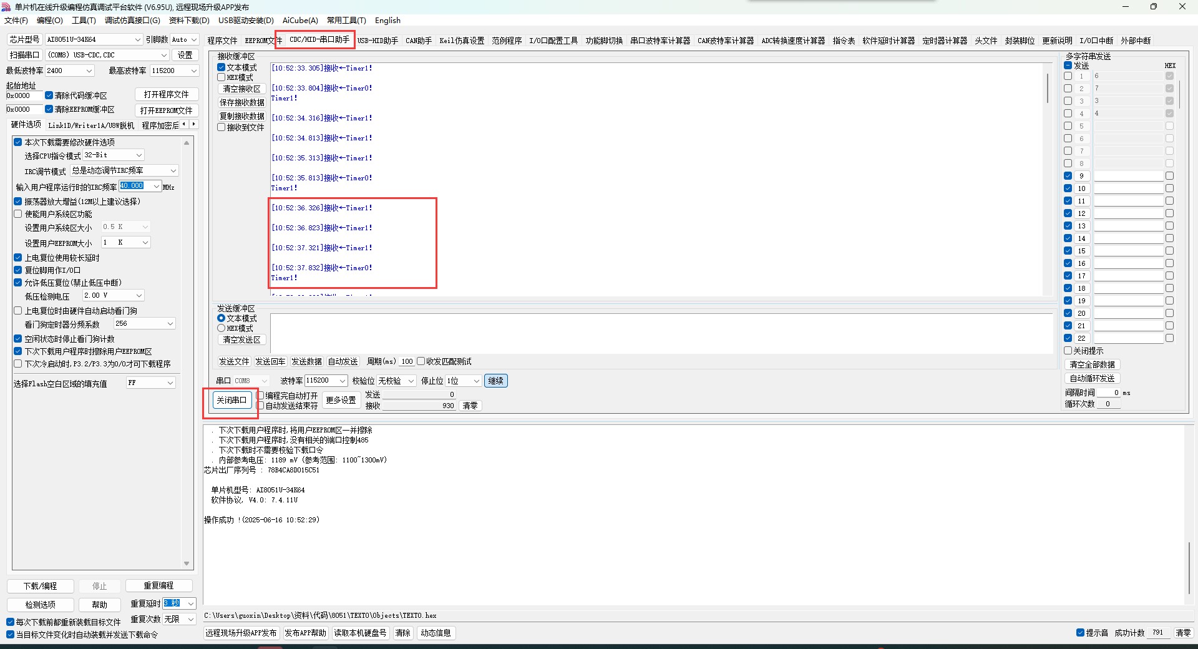
Task: Toggle 本次下载需要修改硬件选项 checkbox
Action: (x=18, y=142)
